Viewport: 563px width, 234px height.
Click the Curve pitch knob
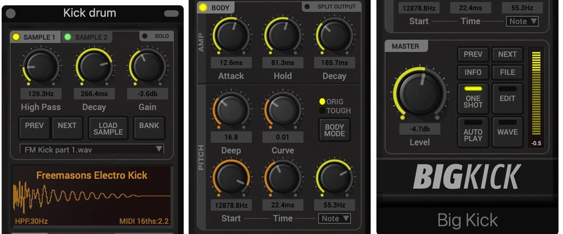pyautogui.click(x=283, y=110)
